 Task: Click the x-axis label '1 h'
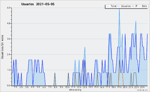coord(15,87)
